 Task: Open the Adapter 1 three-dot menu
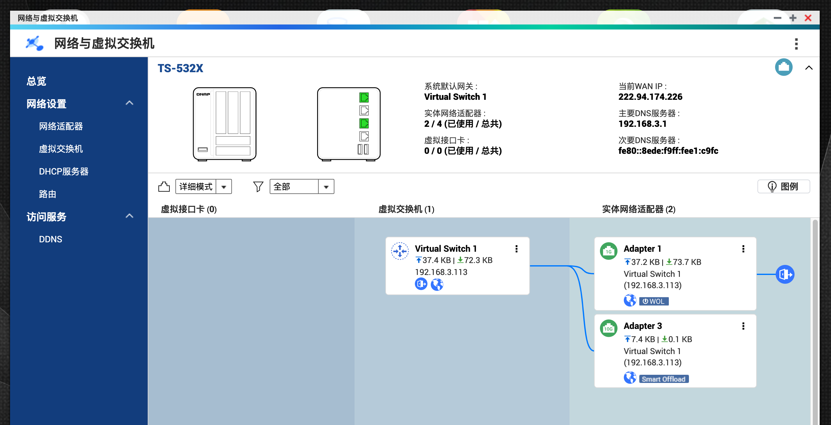coord(743,249)
